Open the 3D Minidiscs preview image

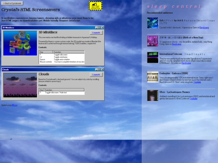(x=20, y=43)
